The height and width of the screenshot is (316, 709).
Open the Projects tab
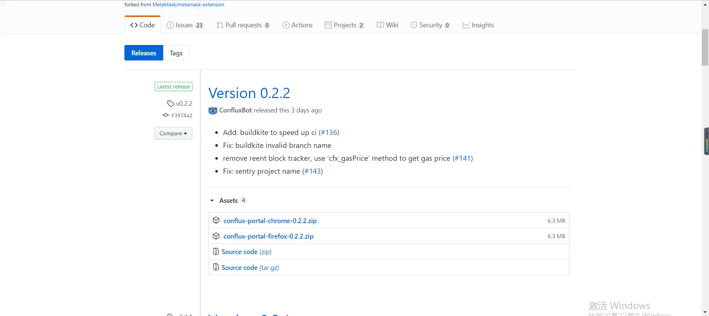345,25
